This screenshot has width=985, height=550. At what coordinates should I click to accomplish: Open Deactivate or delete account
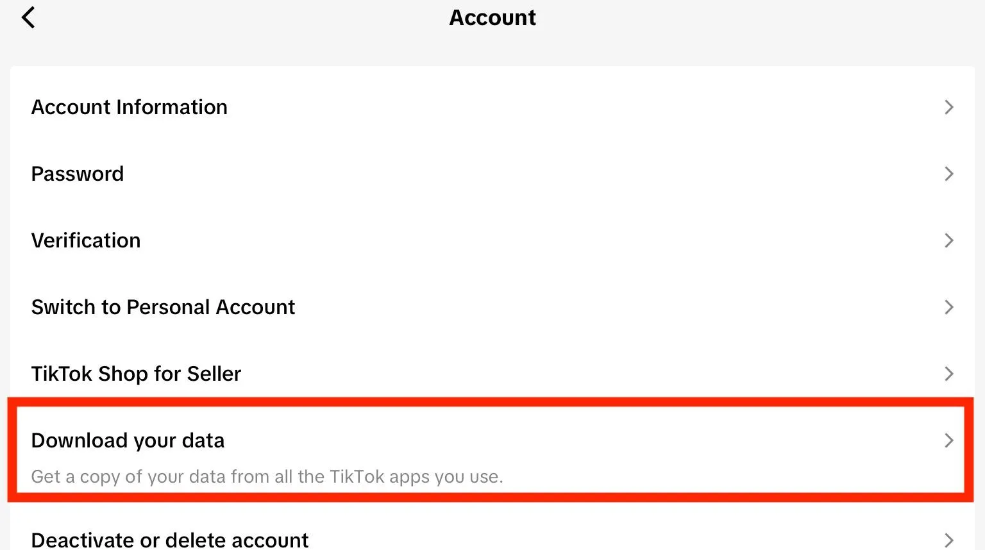[170, 540]
